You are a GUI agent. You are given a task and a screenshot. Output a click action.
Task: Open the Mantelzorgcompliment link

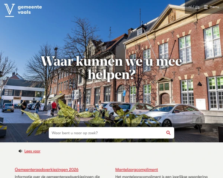[136, 169]
